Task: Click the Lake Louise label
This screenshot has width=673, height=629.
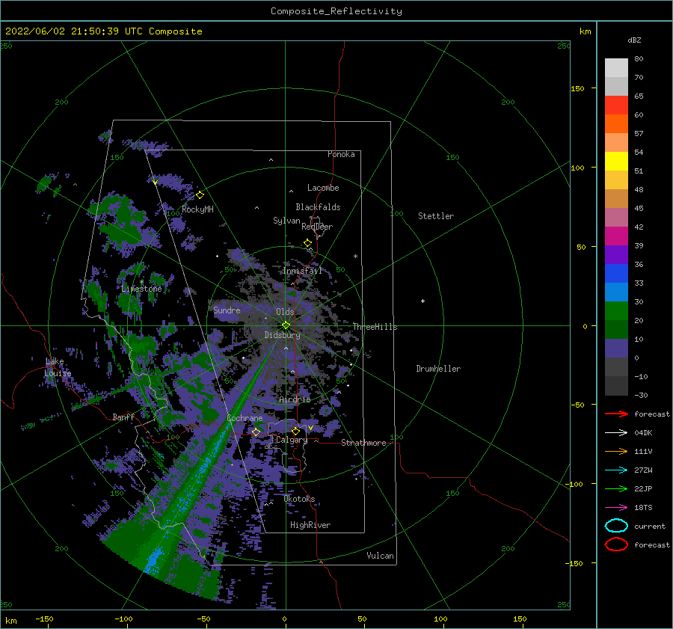Action: coord(58,367)
